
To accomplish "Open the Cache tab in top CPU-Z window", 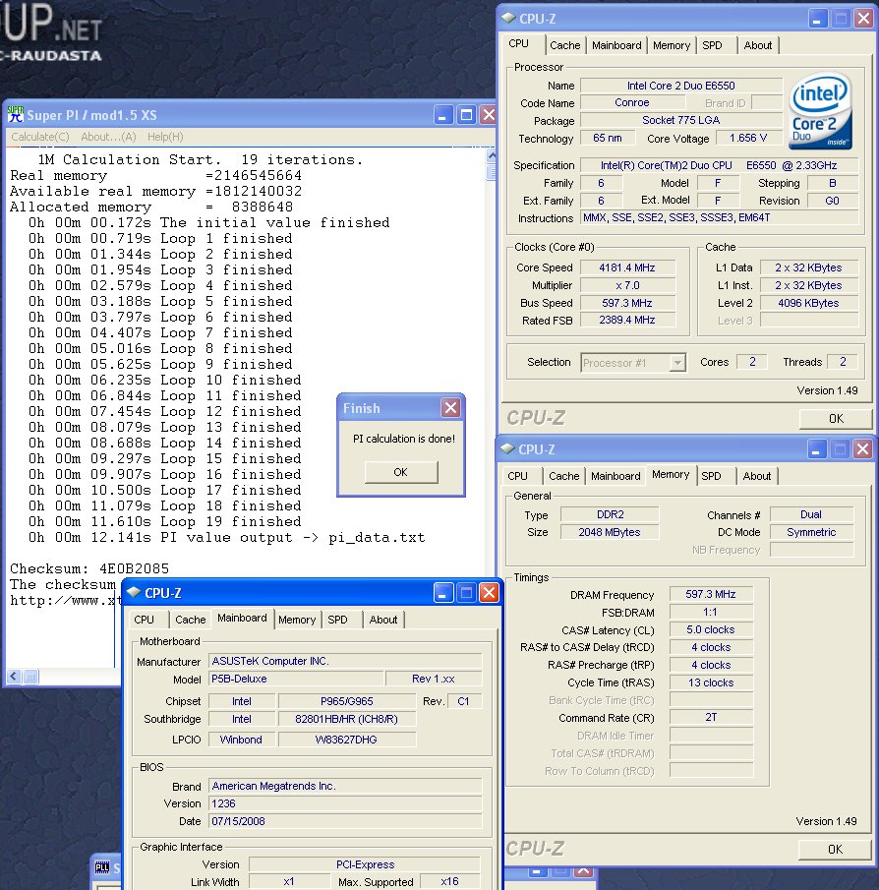I will [x=564, y=45].
